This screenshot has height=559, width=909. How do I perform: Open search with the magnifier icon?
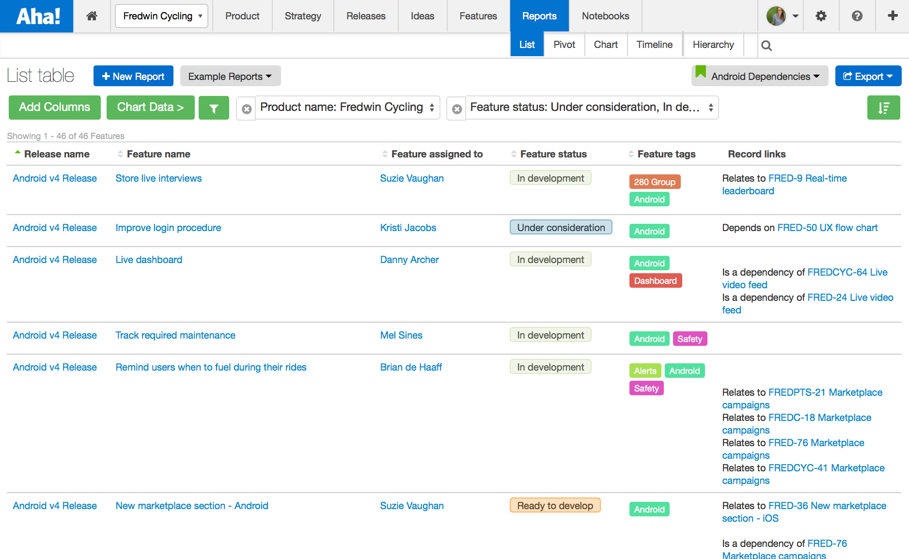(767, 45)
